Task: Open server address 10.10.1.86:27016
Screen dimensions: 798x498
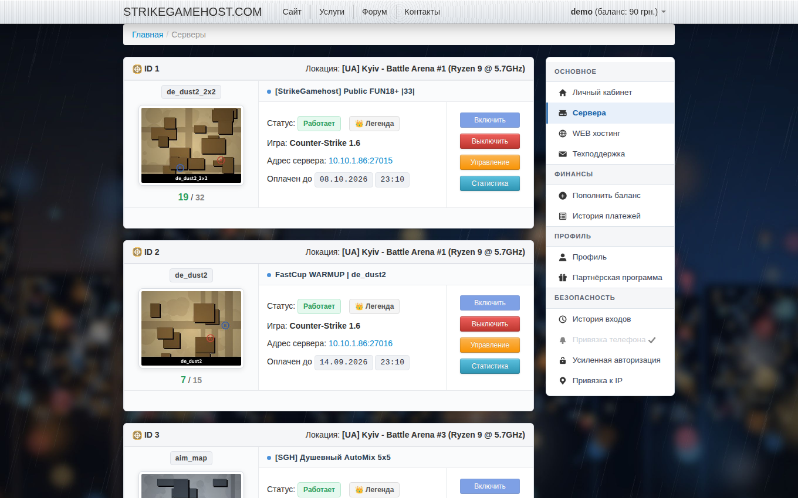Action: [361, 343]
